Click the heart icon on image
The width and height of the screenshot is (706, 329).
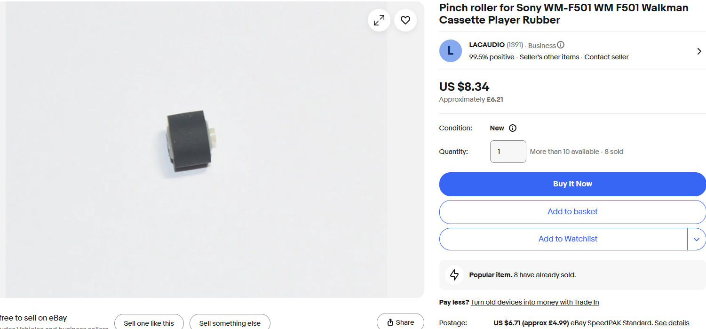click(x=405, y=20)
